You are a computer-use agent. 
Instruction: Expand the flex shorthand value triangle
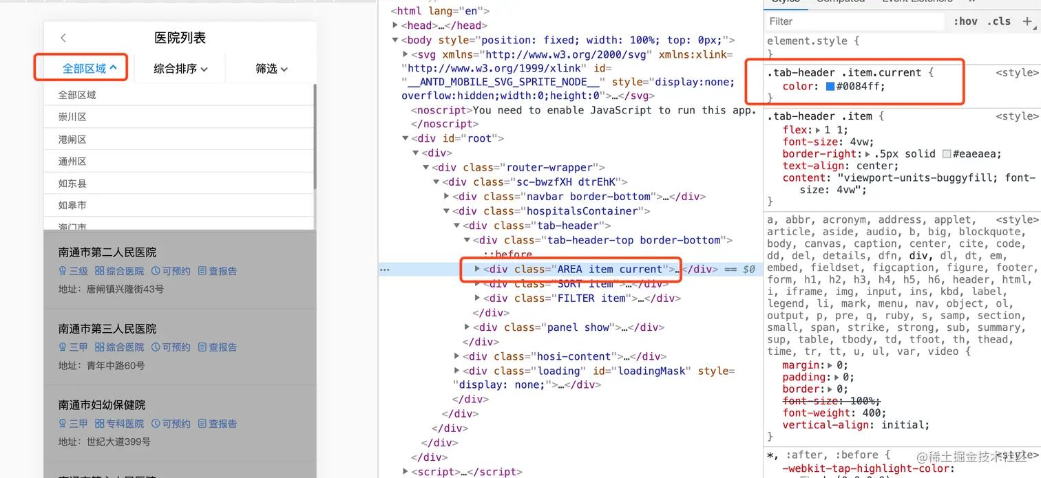coord(817,130)
